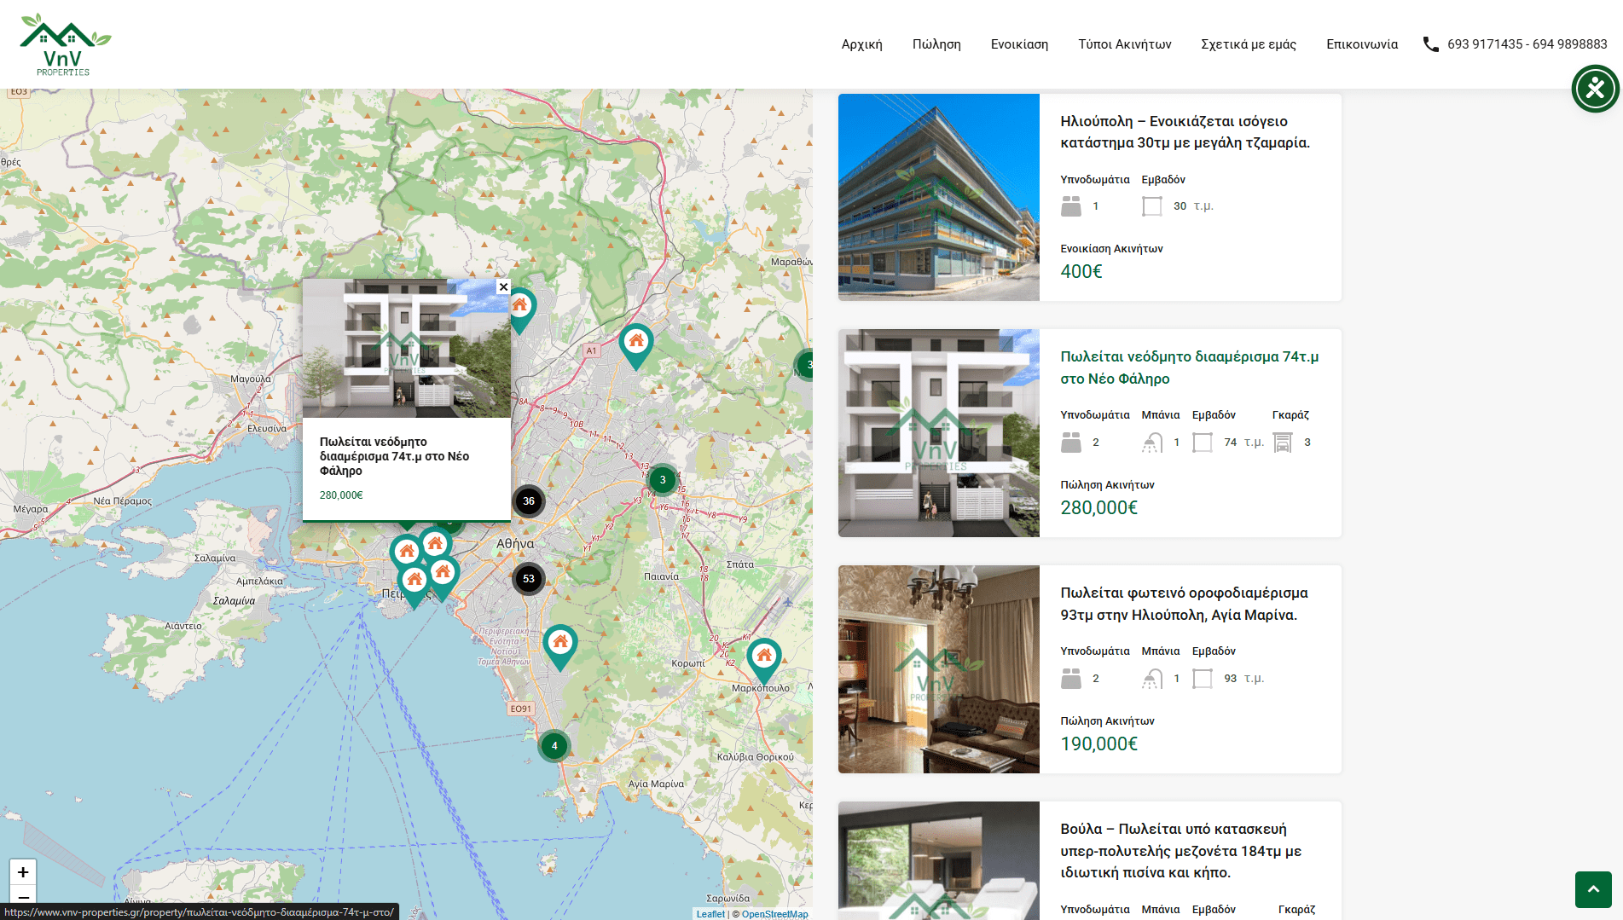Viewport: 1623px width, 920px height.
Task: Open the Πώληση menu item
Action: [x=936, y=44]
